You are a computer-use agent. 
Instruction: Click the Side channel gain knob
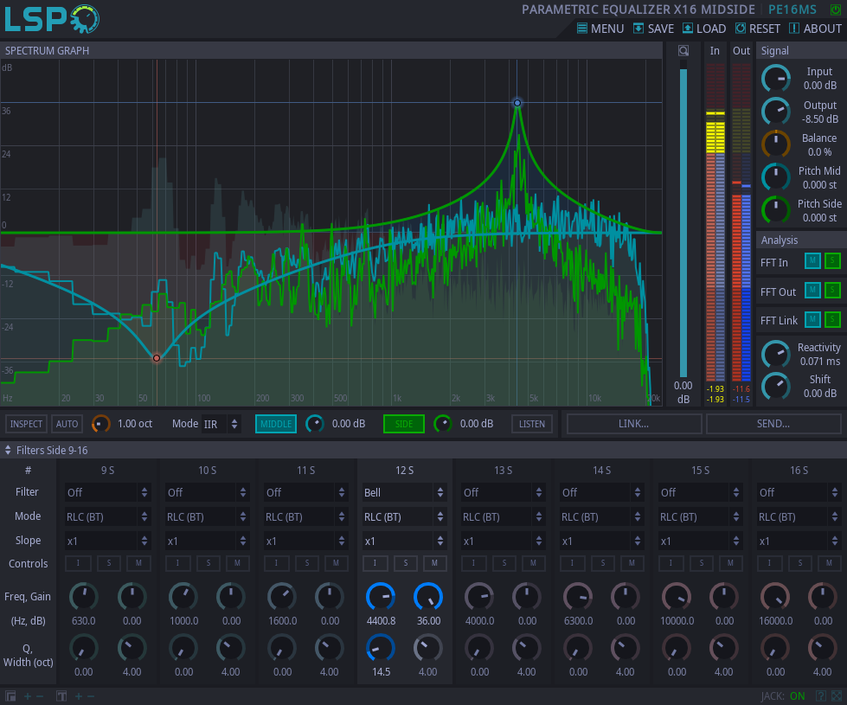[443, 424]
